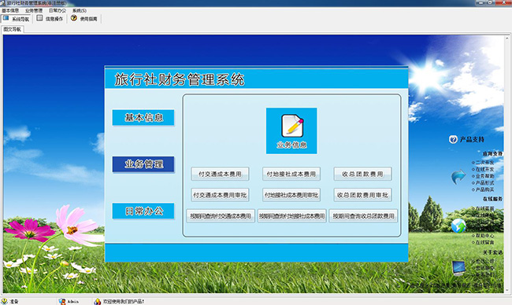Select the 日常办公 panel button

[143, 211]
